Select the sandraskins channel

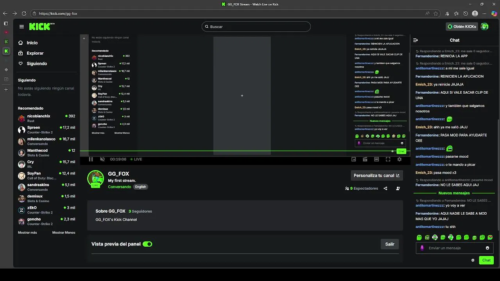pyautogui.click(x=46, y=187)
